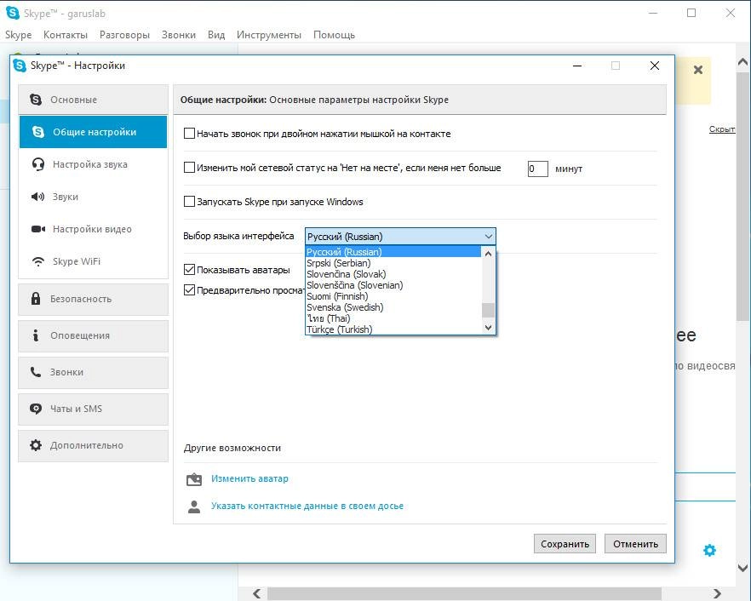
Task: Click main window horizontal scrollbar left arrow
Action: 257,594
